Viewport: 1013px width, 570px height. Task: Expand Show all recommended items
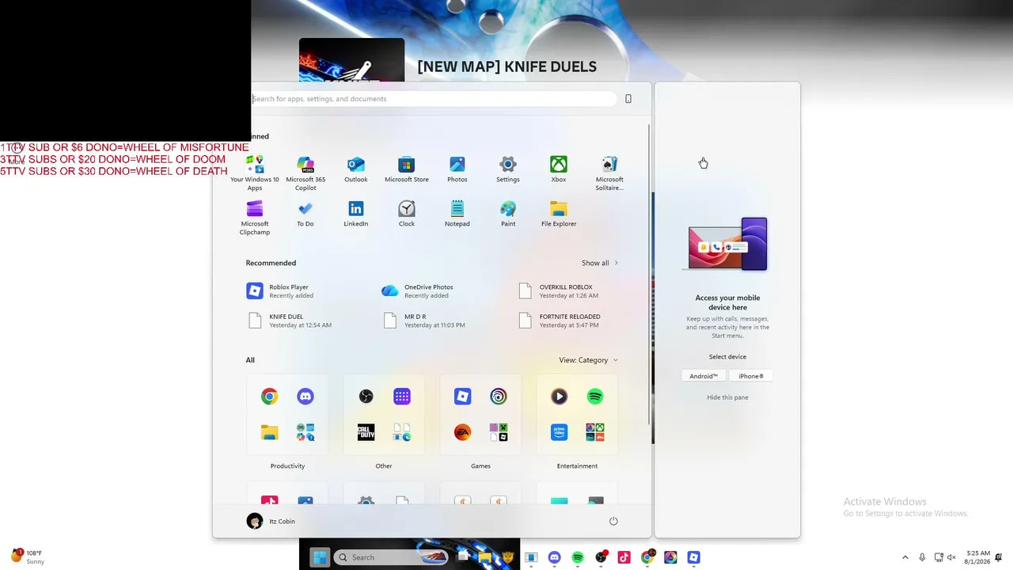600,263
